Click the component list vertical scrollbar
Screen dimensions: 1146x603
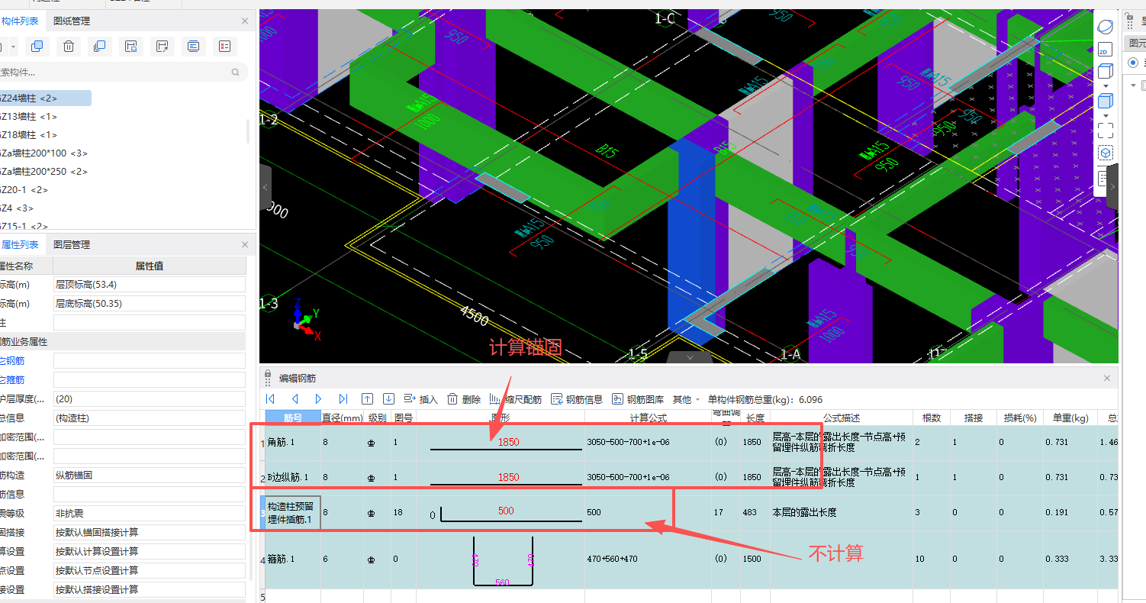pos(248,131)
